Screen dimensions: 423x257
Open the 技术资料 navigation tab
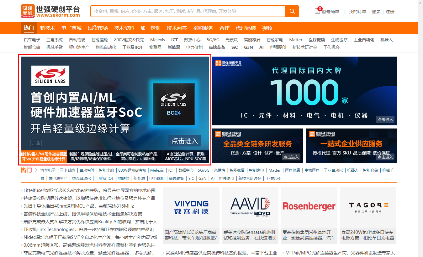124,28
